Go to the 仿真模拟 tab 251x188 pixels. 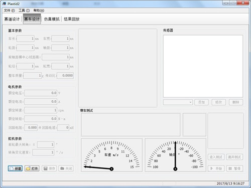[x=52, y=19]
